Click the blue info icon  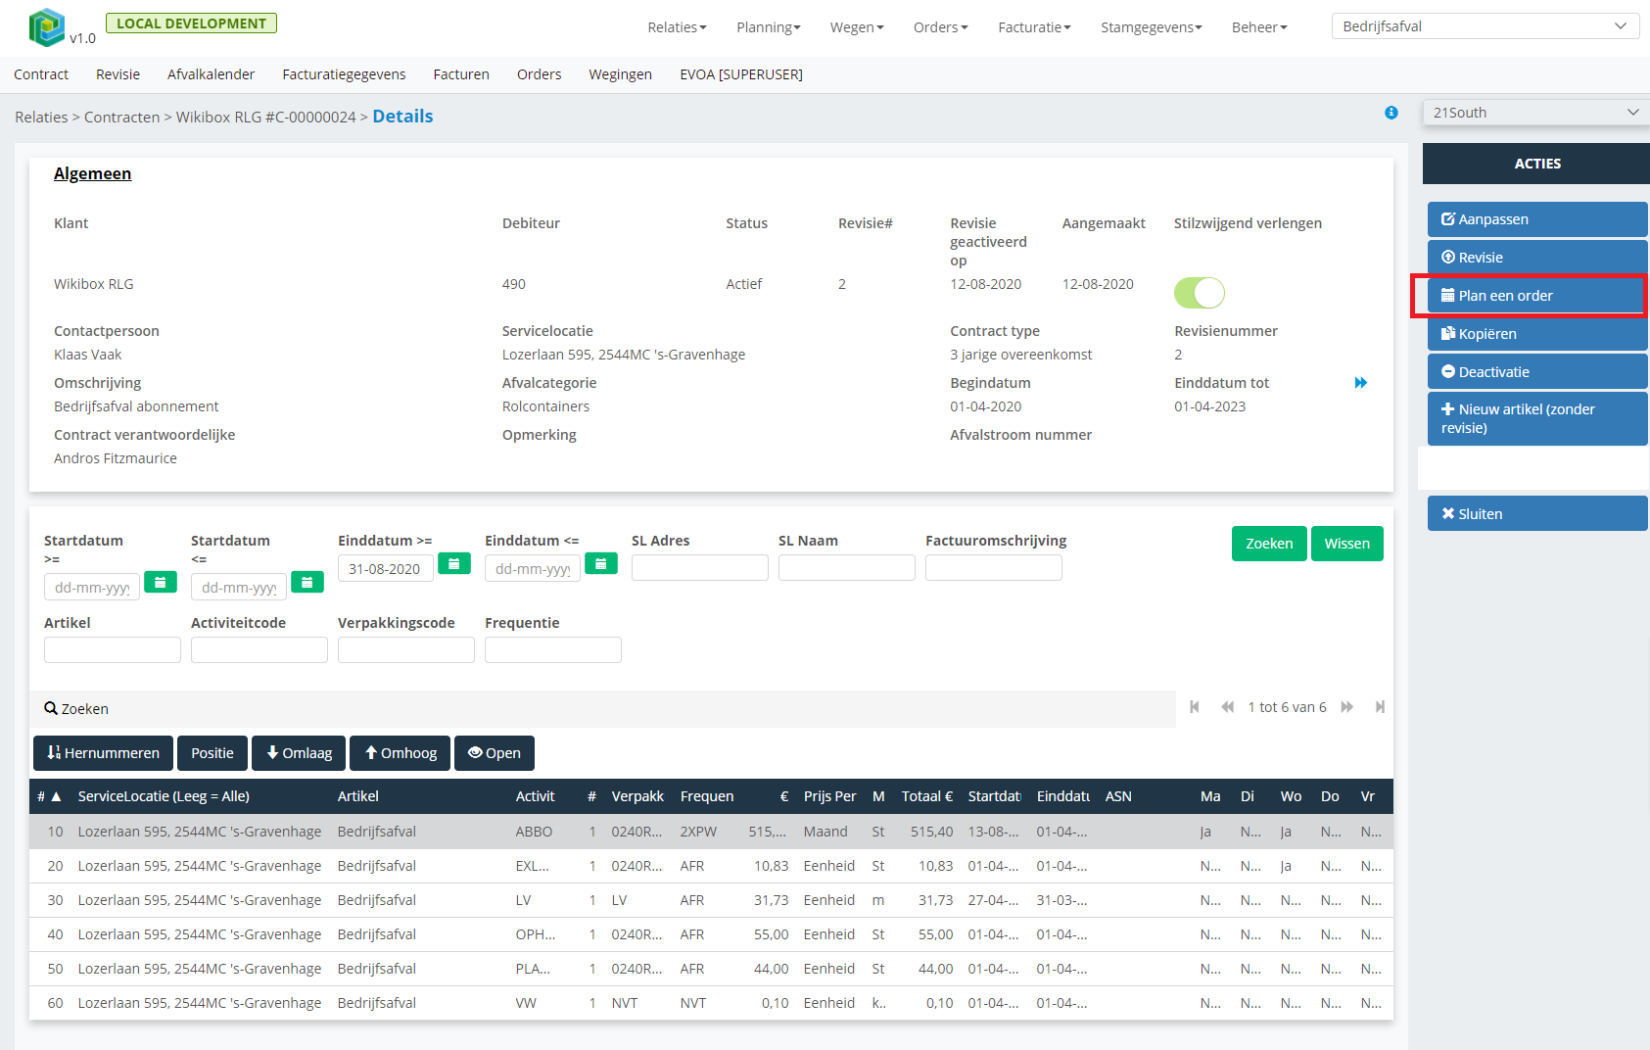1391,113
